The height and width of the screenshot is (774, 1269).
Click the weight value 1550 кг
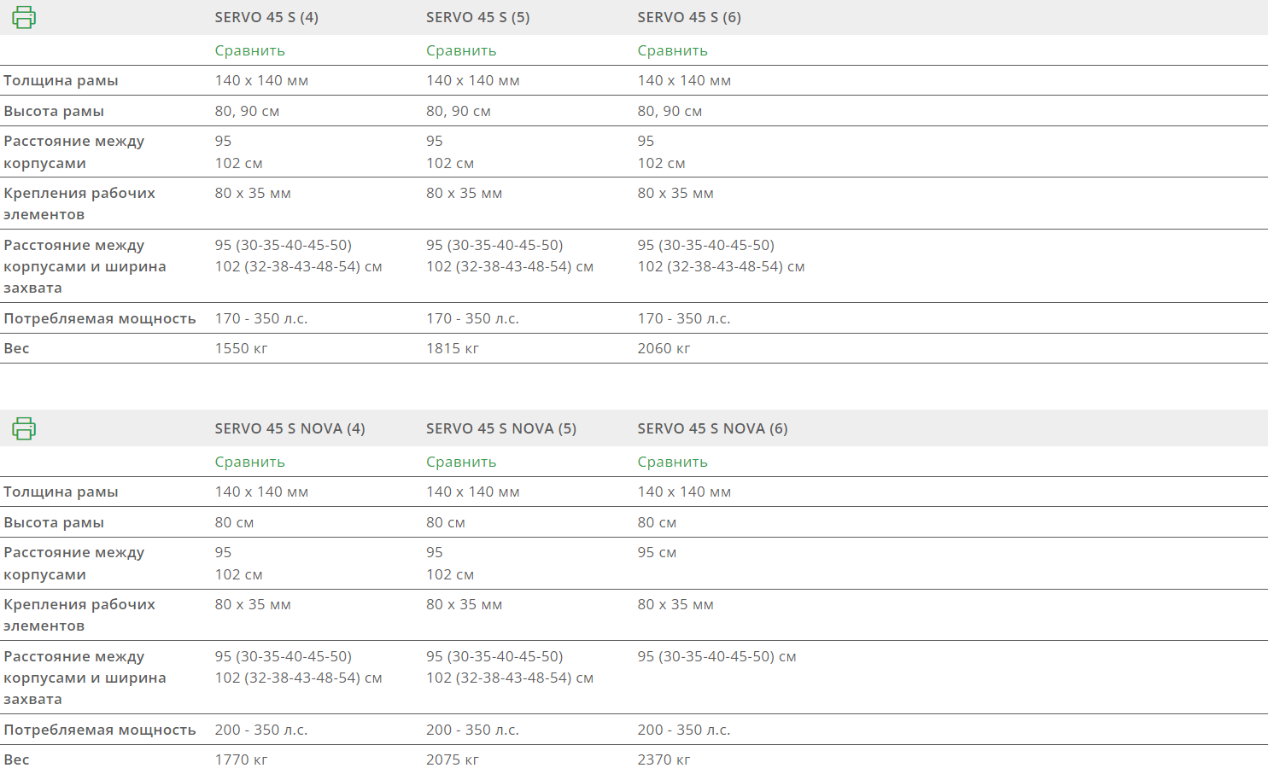coord(241,348)
